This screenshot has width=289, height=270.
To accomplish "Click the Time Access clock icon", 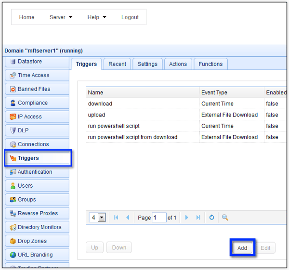I will tap(13, 76).
